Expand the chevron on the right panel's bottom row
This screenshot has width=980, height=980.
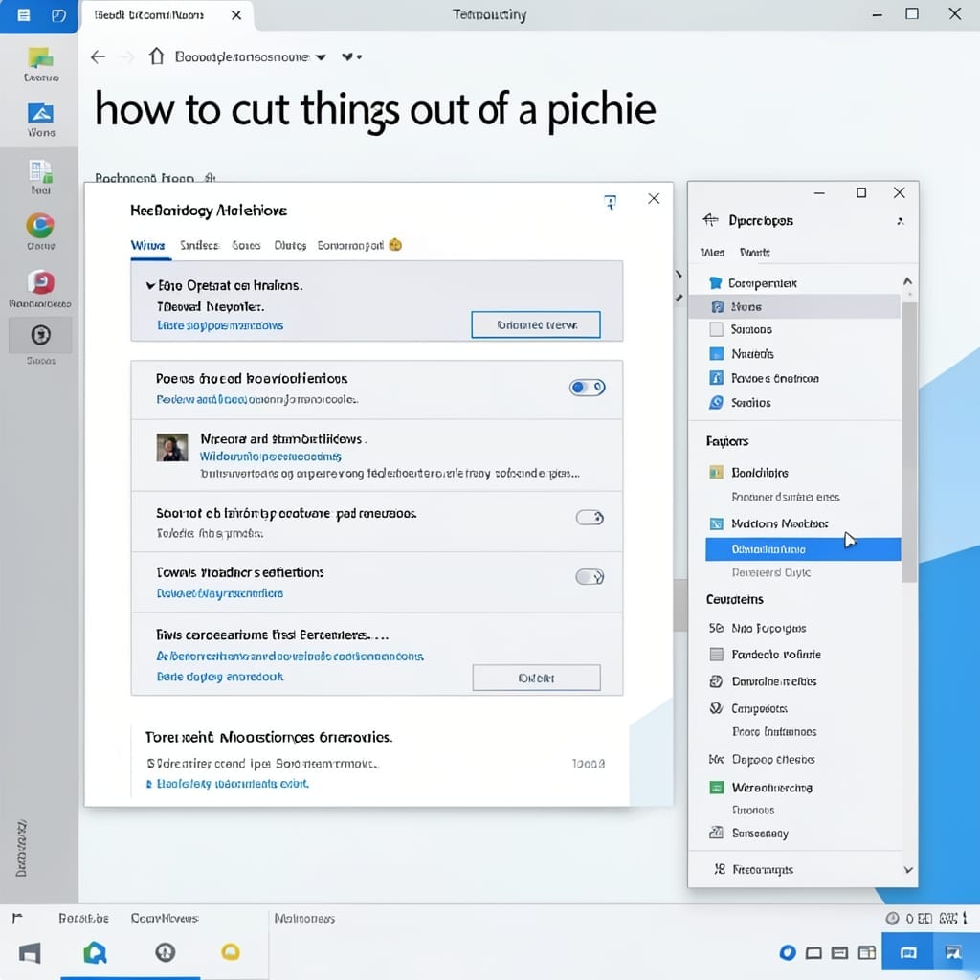(908, 869)
